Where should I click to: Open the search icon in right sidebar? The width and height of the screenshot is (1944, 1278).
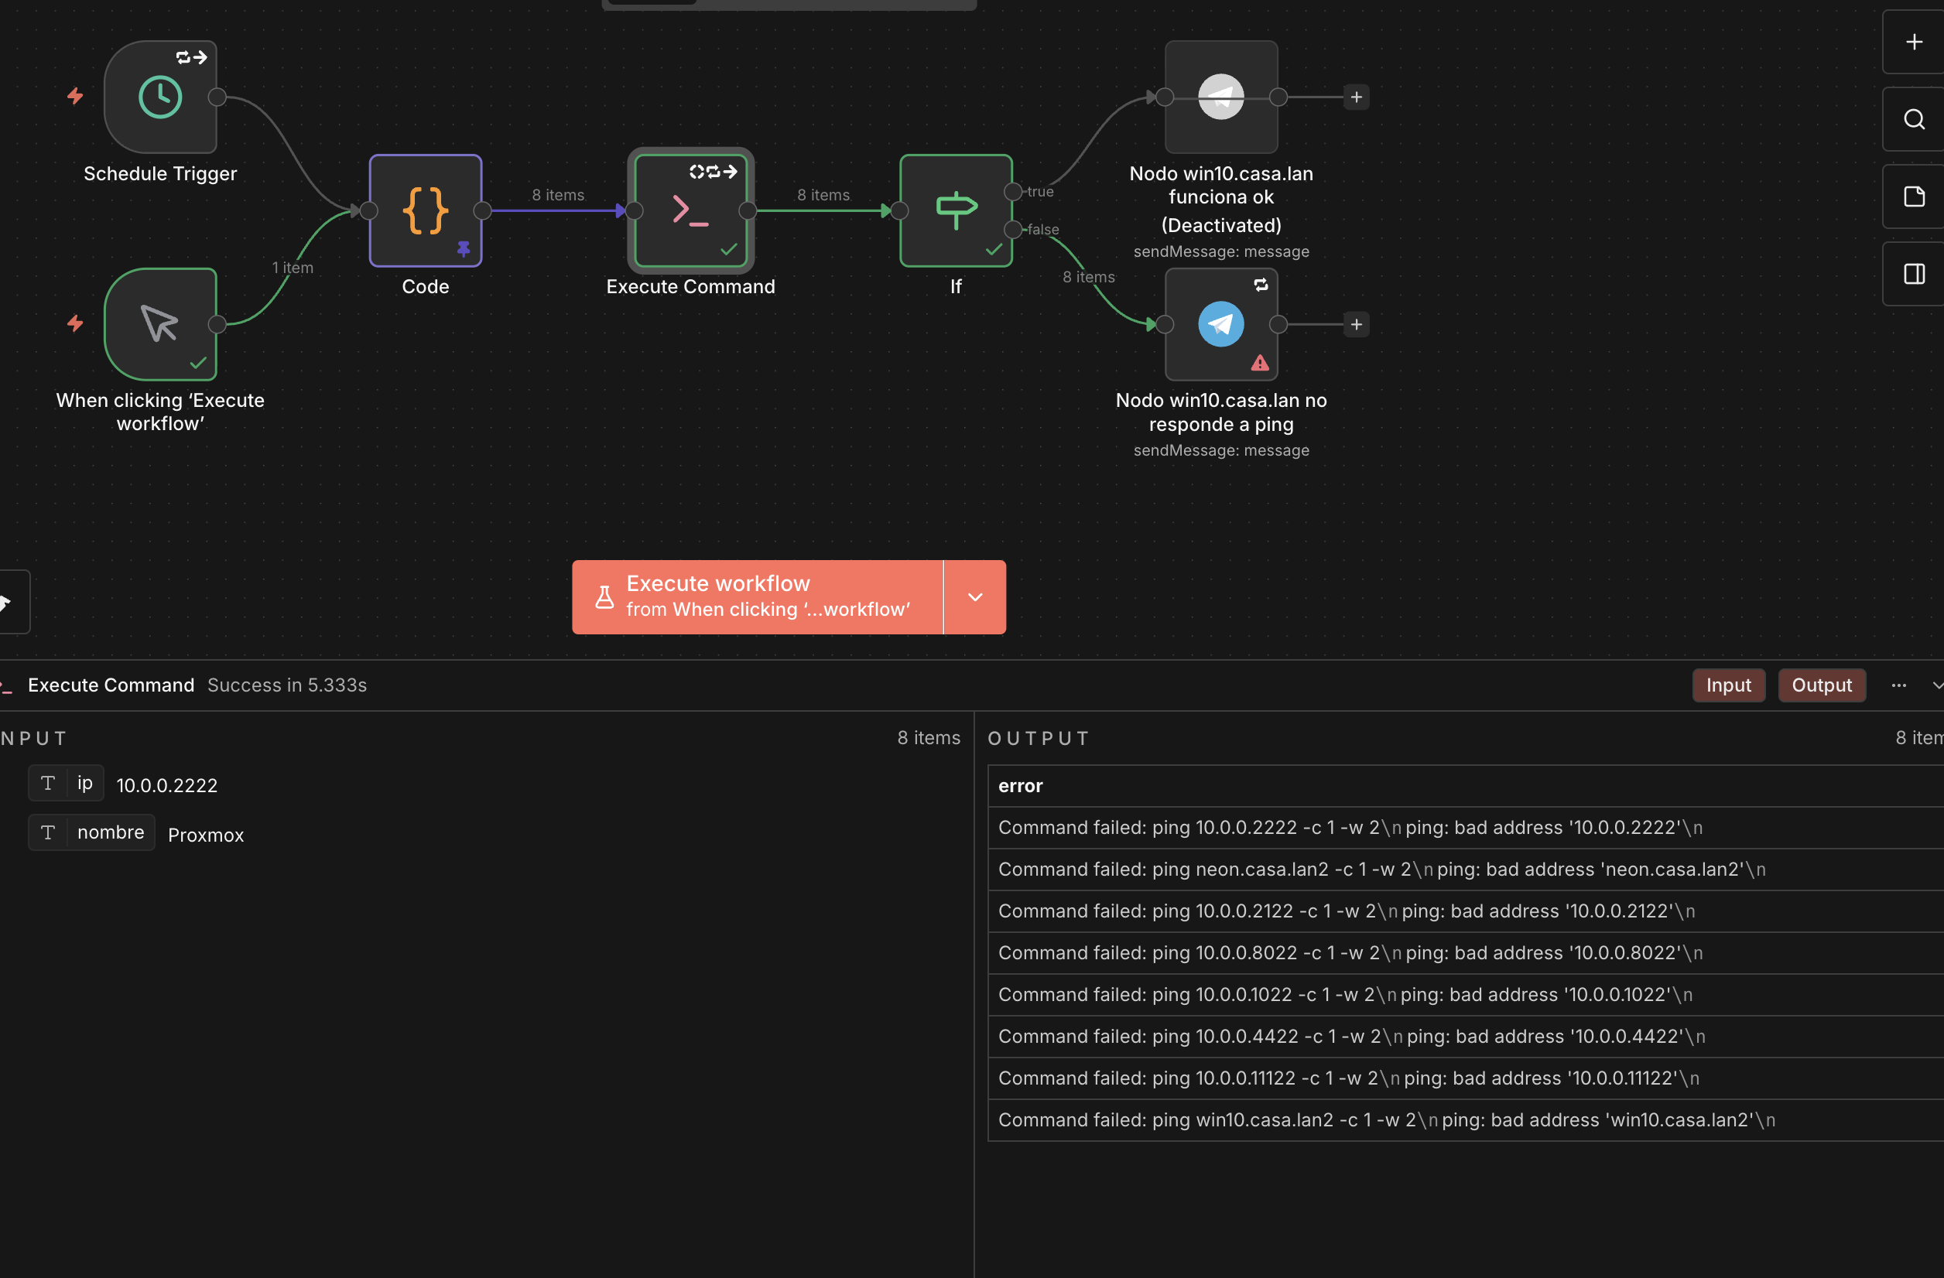pos(1914,119)
